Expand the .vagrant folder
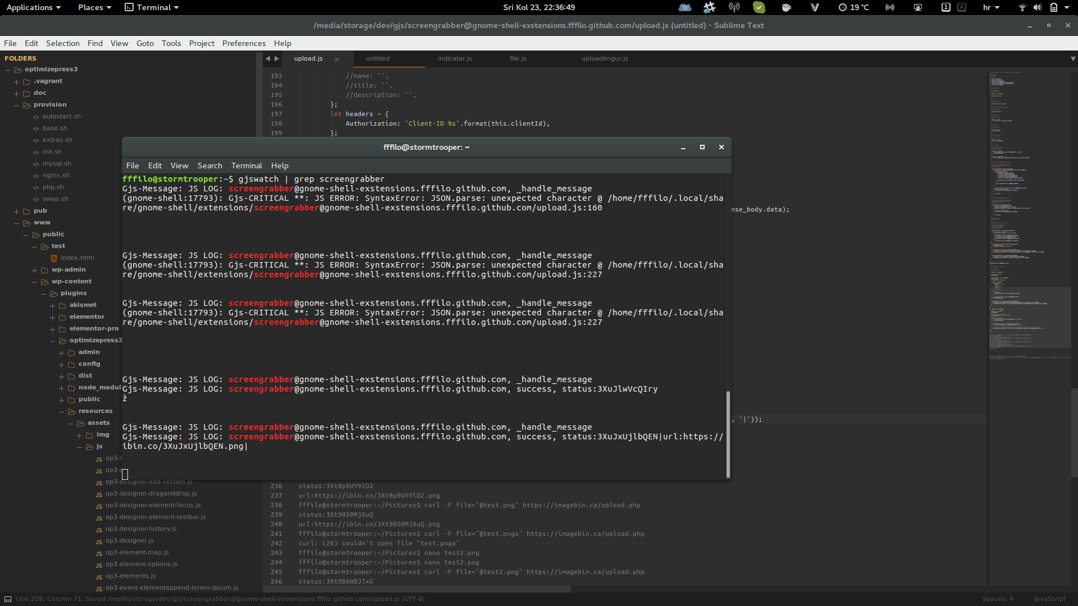This screenshot has height=606, width=1078. point(17,81)
